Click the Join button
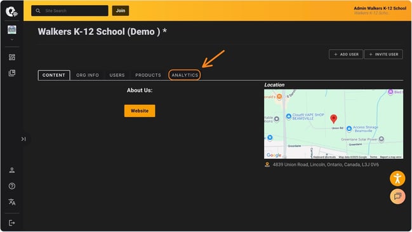This screenshot has height=232, width=412. [x=121, y=11]
